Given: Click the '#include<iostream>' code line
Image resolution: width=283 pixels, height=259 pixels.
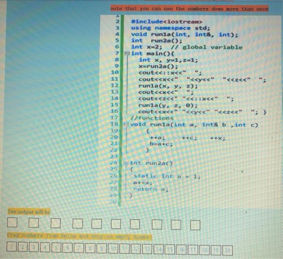Looking at the screenshot, I should pos(167,22).
